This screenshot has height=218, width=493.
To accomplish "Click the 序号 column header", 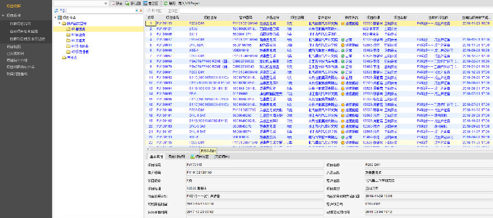I will click(151, 18).
